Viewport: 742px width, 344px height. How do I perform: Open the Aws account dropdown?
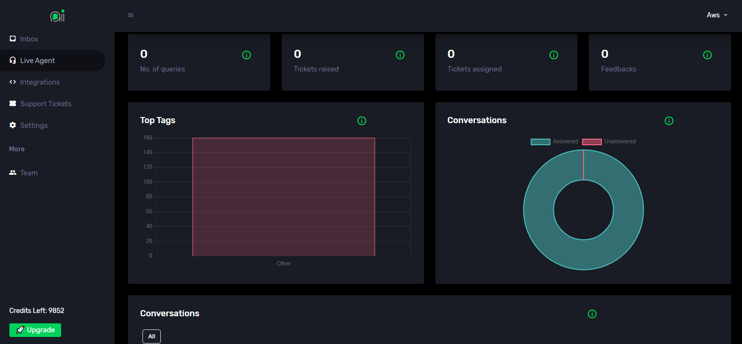(717, 15)
